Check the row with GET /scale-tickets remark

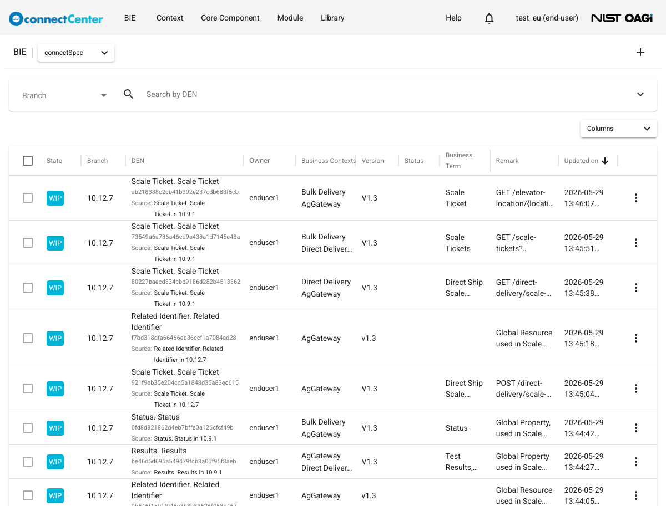tap(28, 243)
